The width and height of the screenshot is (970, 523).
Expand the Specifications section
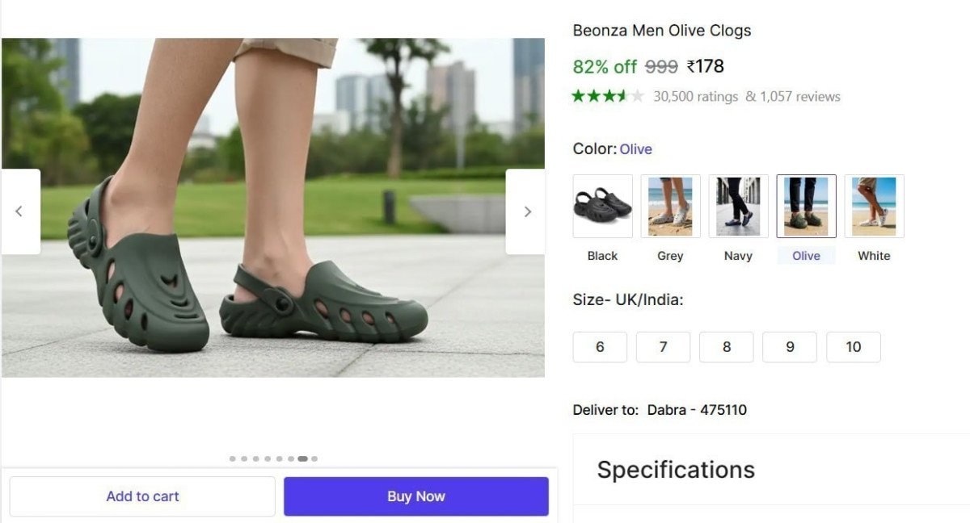[x=675, y=469]
